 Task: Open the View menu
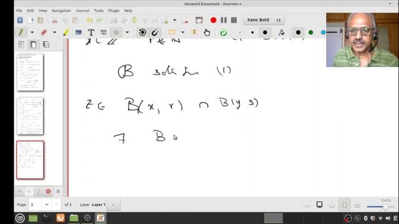[x=43, y=11]
